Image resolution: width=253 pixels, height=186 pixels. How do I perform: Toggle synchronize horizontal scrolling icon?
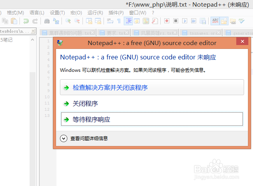98,21
